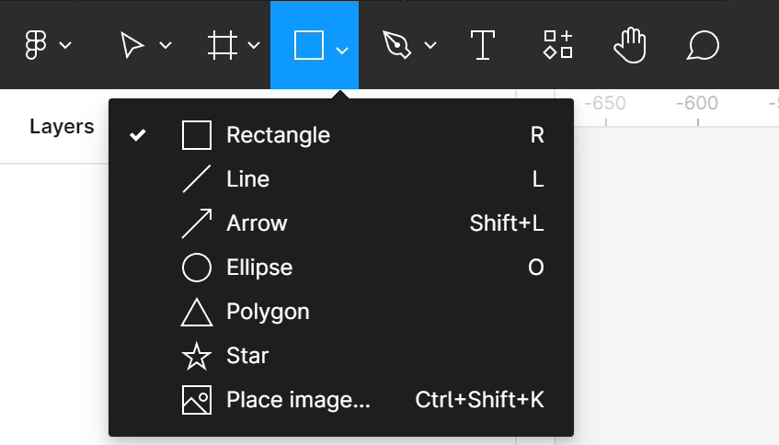Activate the Hand tool
The width and height of the screenshot is (779, 445).
(630, 45)
